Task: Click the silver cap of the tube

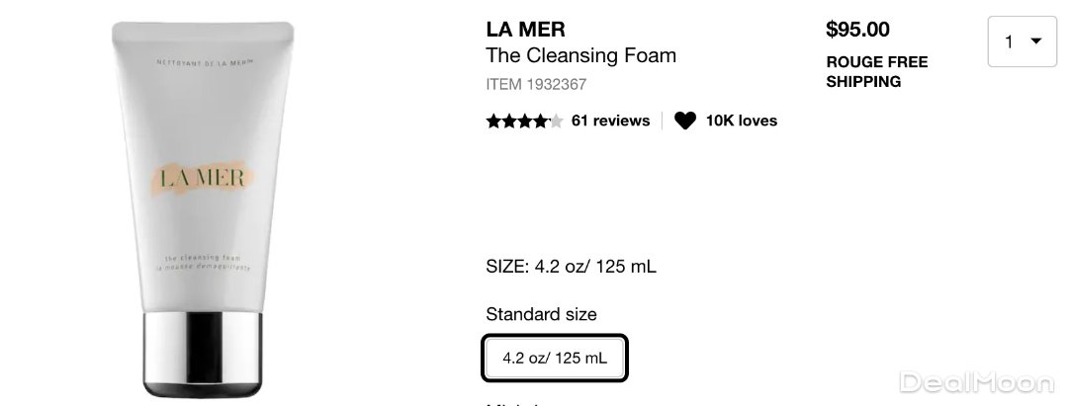Action: click(x=205, y=351)
